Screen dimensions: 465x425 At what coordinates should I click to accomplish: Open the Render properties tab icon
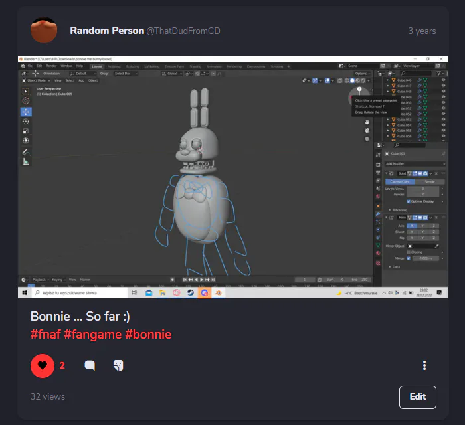click(x=378, y=165)
